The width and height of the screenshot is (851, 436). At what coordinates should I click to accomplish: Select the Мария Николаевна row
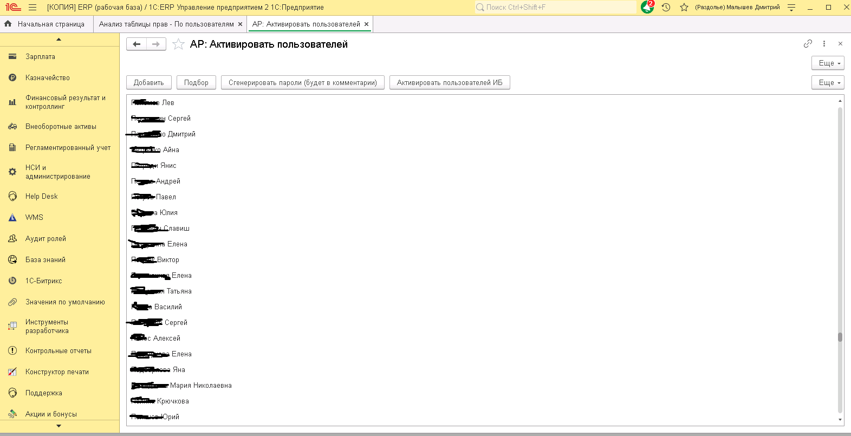click(x=482, y=385)
